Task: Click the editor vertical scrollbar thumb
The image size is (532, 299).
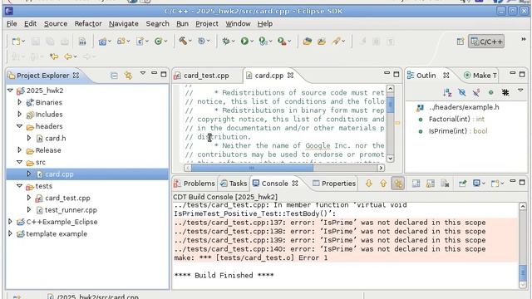Action: point(390,104)
